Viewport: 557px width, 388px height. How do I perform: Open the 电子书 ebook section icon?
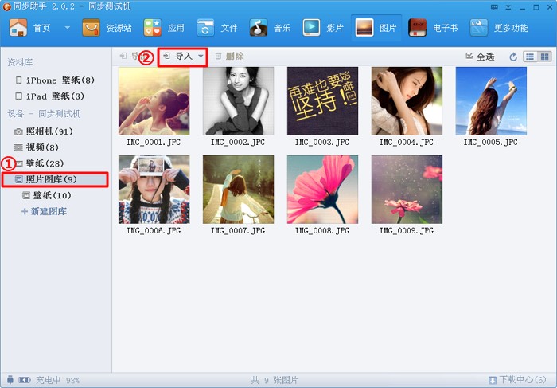coord(418,28)
